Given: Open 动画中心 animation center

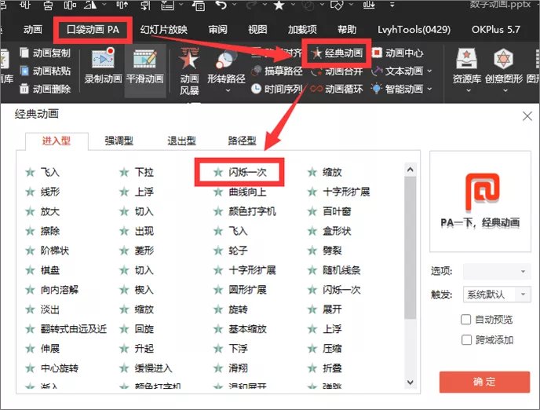Looking at the screenshot, I should click(x=397, y=53).
